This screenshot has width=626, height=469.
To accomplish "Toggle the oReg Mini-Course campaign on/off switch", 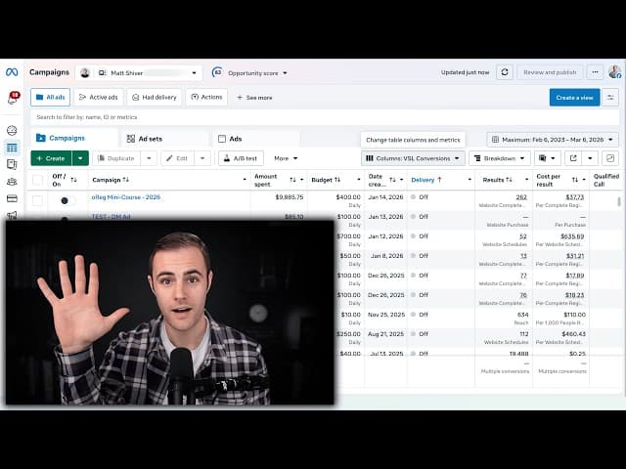I will coord(66,200).
